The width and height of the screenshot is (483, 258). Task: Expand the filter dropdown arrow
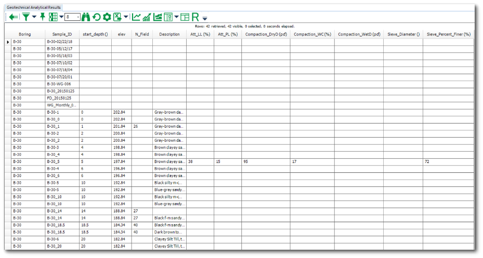[x=34, y=17]
